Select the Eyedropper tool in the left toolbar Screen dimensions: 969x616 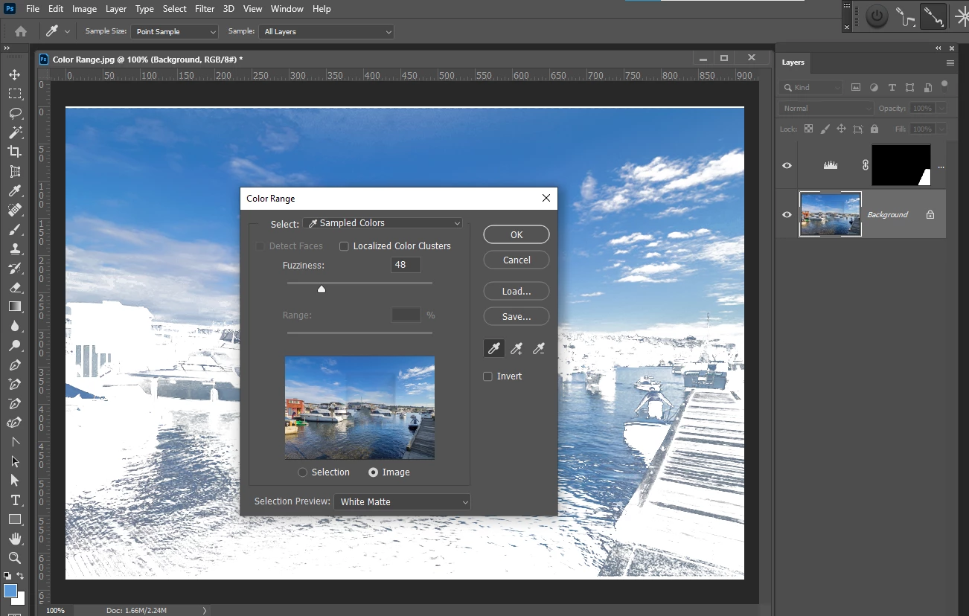[15, 190]
